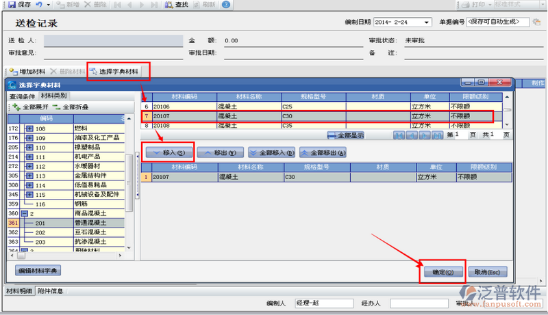Expand tree node 111 机电产品
548x315 pixels.
point(29,156)
